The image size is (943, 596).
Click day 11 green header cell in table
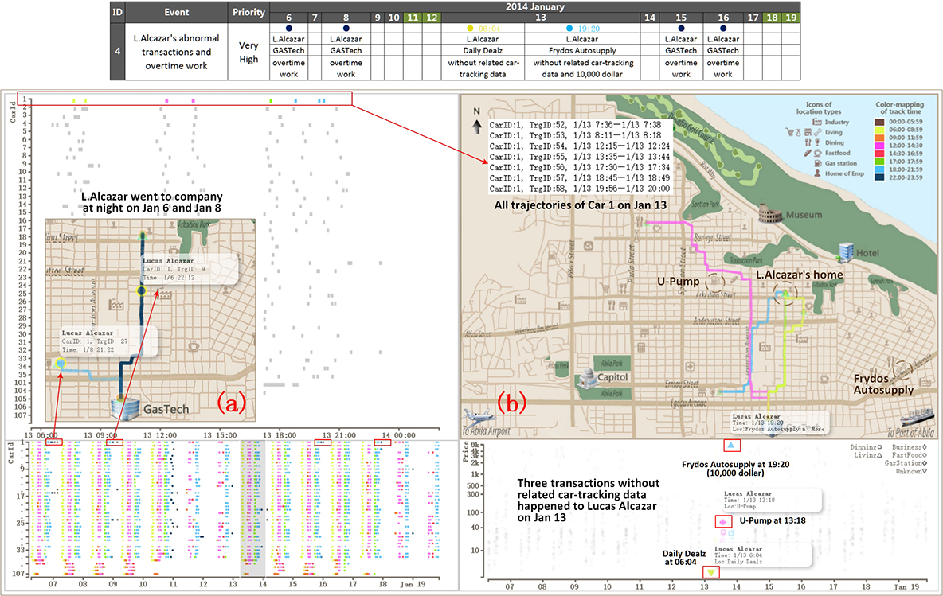[413, 18]
